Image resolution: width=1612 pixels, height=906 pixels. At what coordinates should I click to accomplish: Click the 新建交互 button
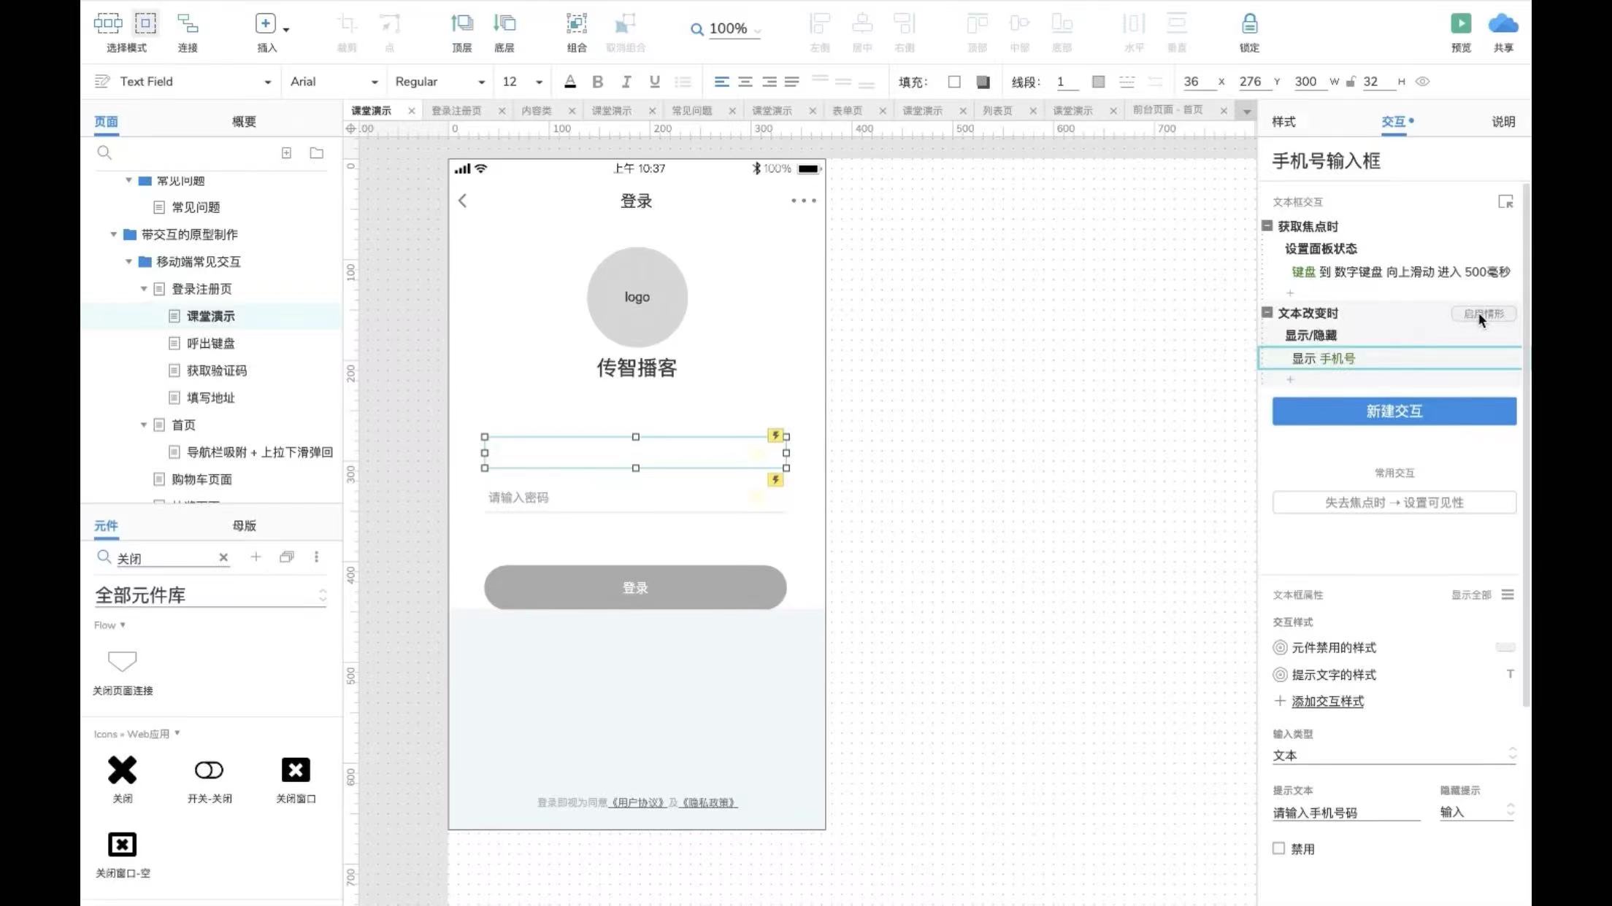pyautogui.click(x=1394, y=411)
